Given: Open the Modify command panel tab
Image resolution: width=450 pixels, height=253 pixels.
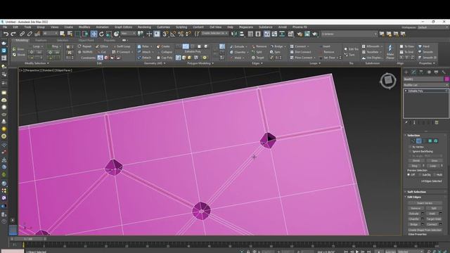Looking at the screenshot, I should (x=413, y=72).
